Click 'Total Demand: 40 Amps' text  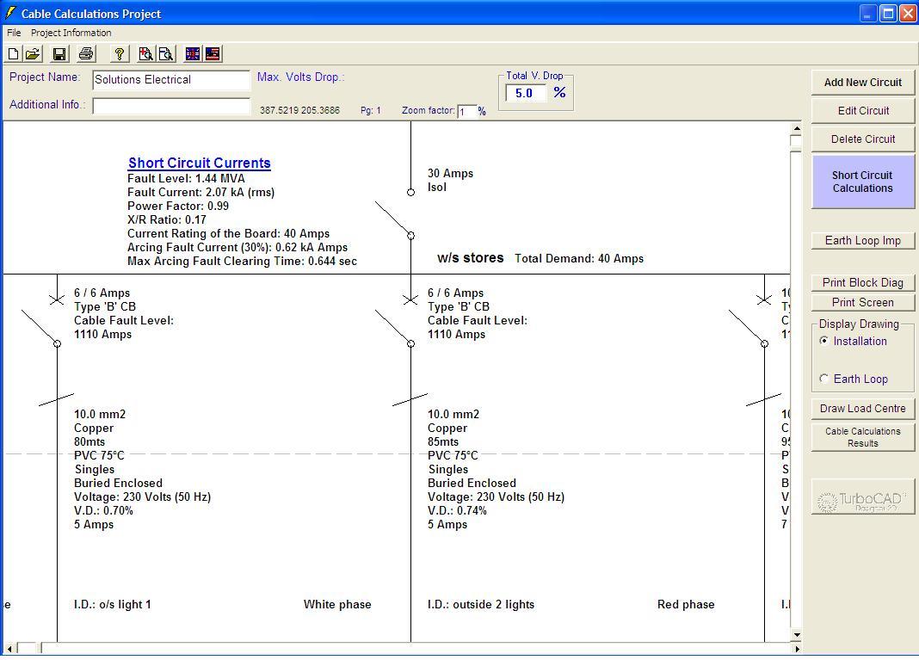[579, 258]
